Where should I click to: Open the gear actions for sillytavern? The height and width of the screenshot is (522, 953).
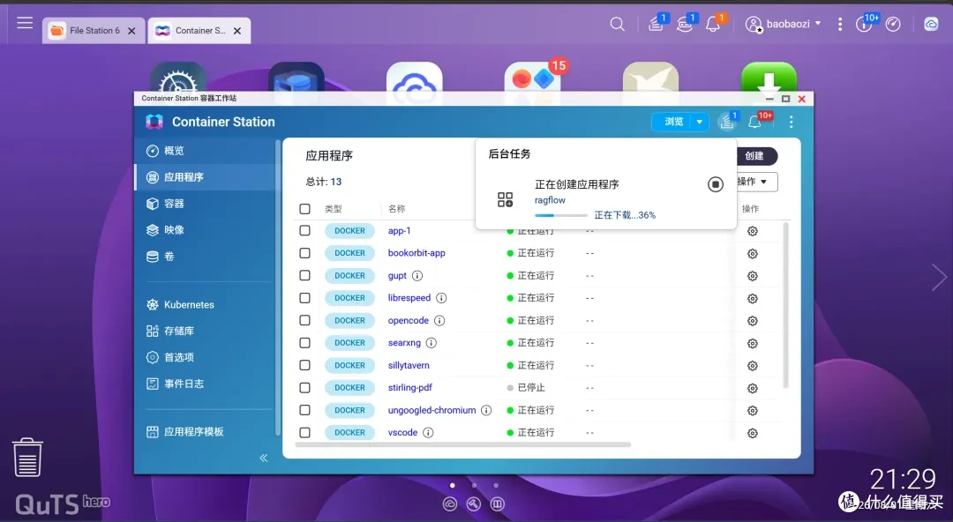(x=753, y=366)
